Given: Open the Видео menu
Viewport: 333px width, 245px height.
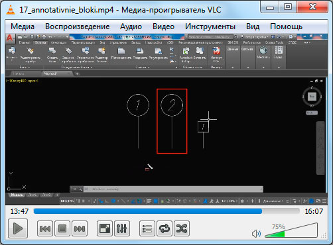Looking at the screenshot, I should coord(163,26).
